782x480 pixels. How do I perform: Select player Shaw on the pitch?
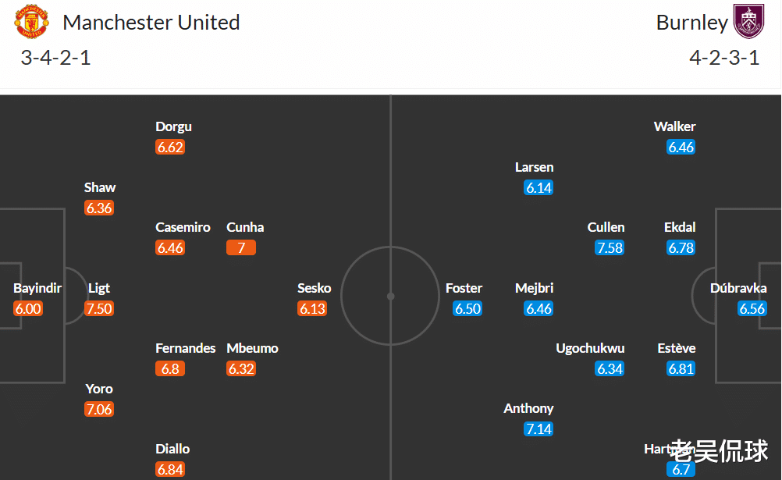[100, 187]
